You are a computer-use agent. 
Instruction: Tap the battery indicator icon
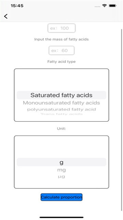click(x=113, y=6)
